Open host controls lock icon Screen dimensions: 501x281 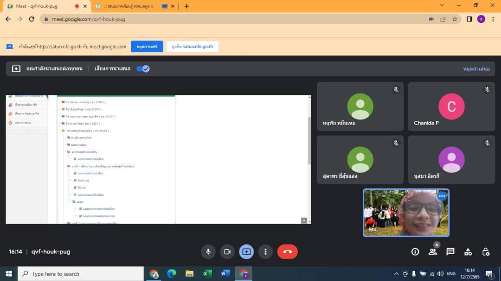(x=486, y=252)
